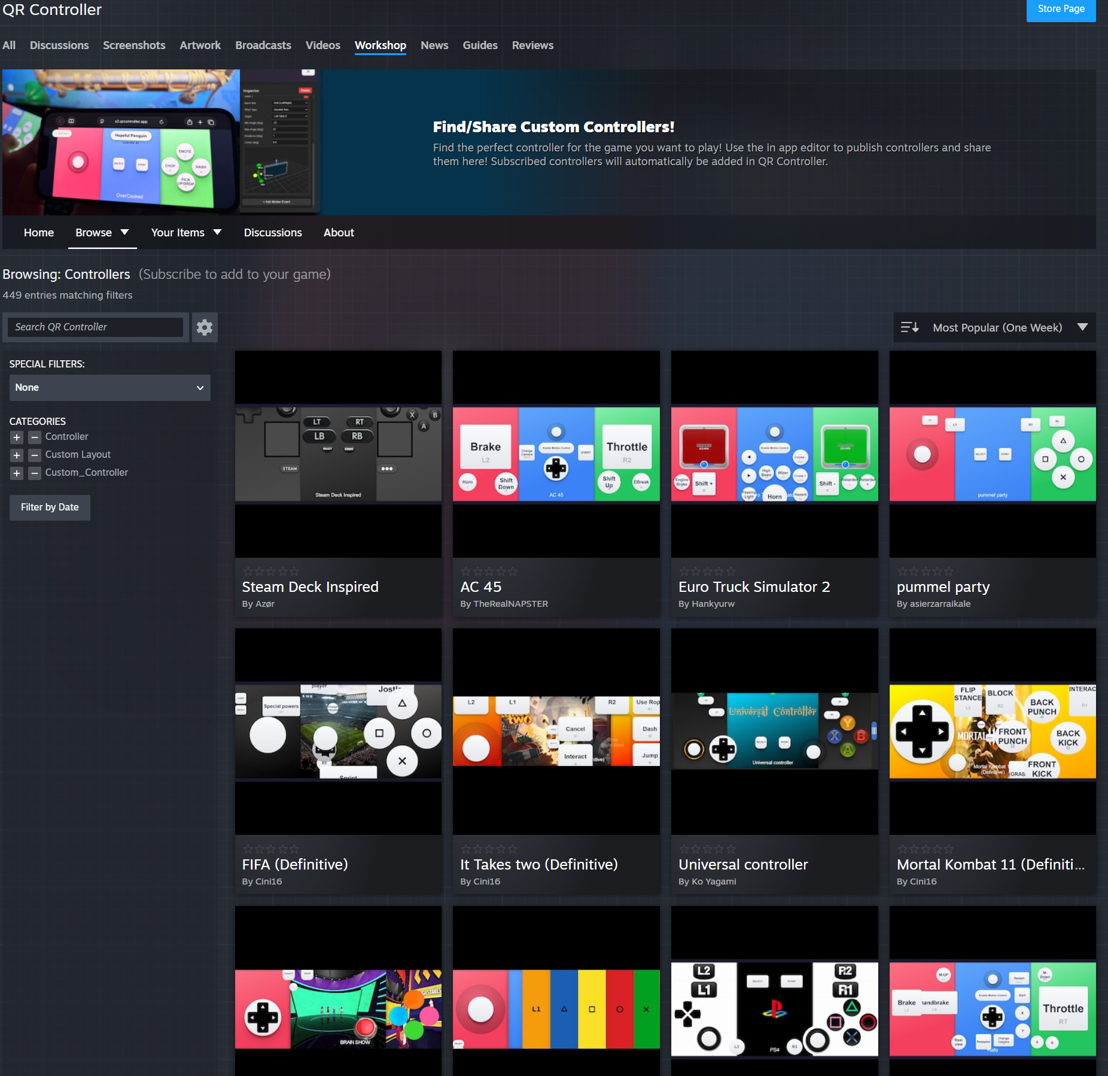Open the pummel party thumbnail
The height and width of the screenshot is (1076, 1108).
993,454
